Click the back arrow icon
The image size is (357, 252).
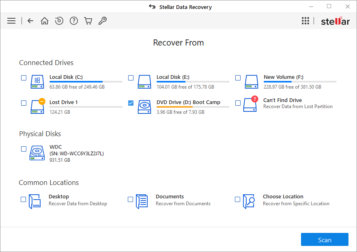pos(30,21)
